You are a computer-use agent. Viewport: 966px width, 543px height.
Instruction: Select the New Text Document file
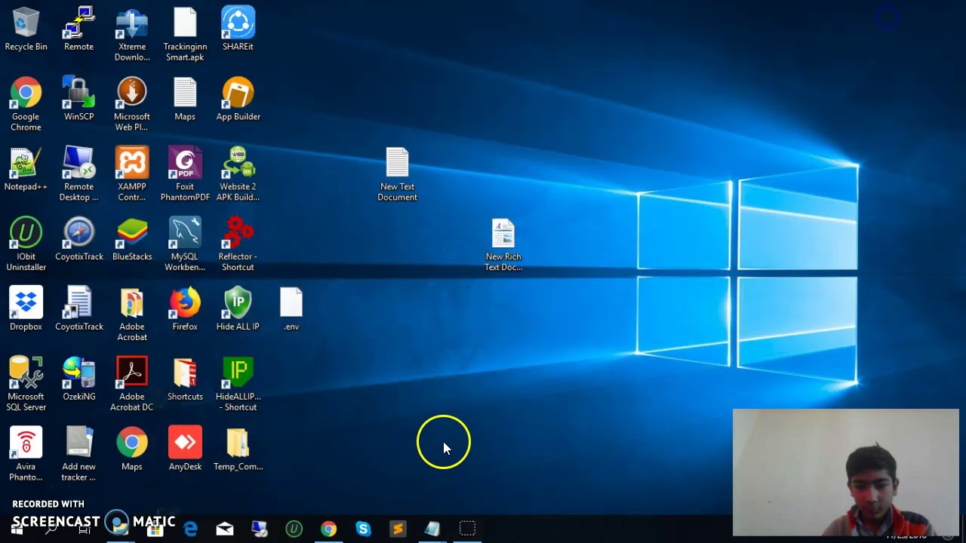[x=397, y=174]
